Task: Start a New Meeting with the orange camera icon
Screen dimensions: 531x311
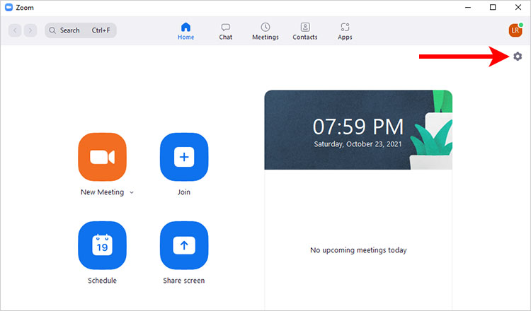Action: 102,157
